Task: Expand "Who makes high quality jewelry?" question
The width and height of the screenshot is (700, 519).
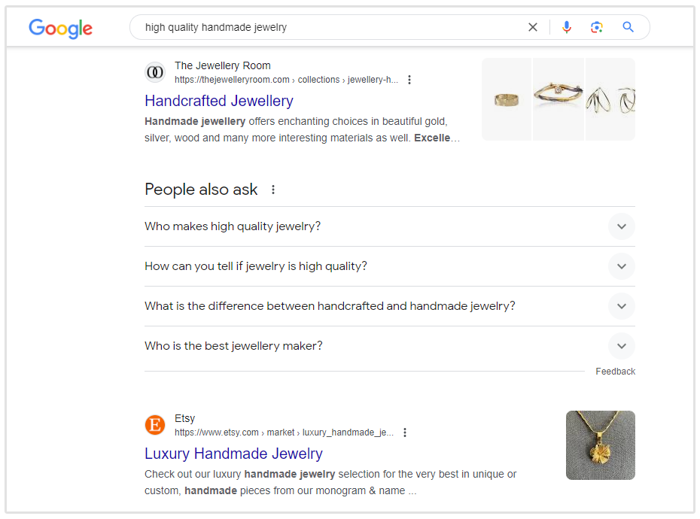Action: 621,226
